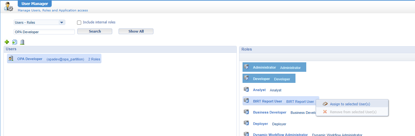The height and width of the screenshot is (136, 415).
Task: Click the building organization toolbar icon
Action: [22, 42]
